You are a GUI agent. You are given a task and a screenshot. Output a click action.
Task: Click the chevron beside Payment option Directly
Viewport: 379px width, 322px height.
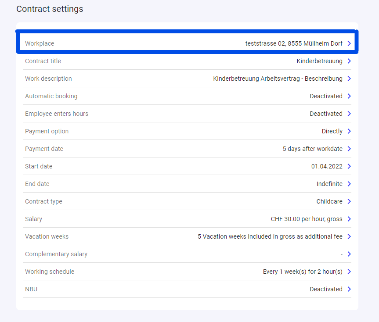click(x=349, y=131)
